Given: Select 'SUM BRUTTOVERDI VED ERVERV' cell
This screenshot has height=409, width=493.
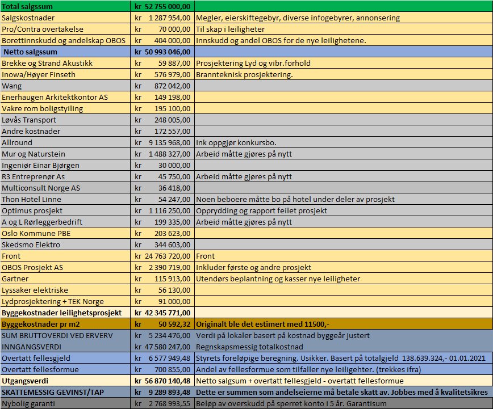Looking at the screenshot, I should (65, 335).
